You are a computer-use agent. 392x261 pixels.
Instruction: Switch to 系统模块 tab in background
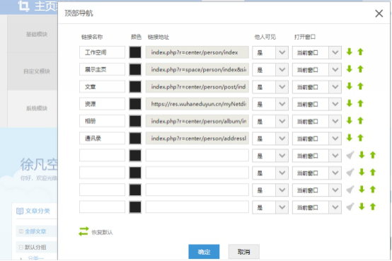pyautogui.click(x=33, y=108)
